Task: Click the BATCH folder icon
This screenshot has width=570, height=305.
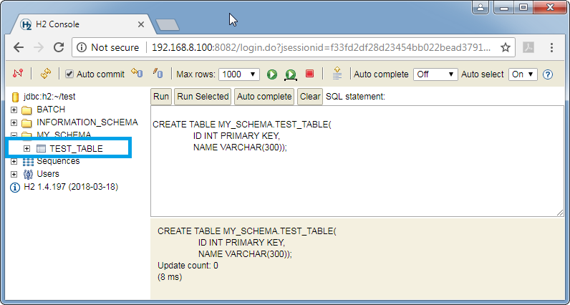Action: coord(26,110)
